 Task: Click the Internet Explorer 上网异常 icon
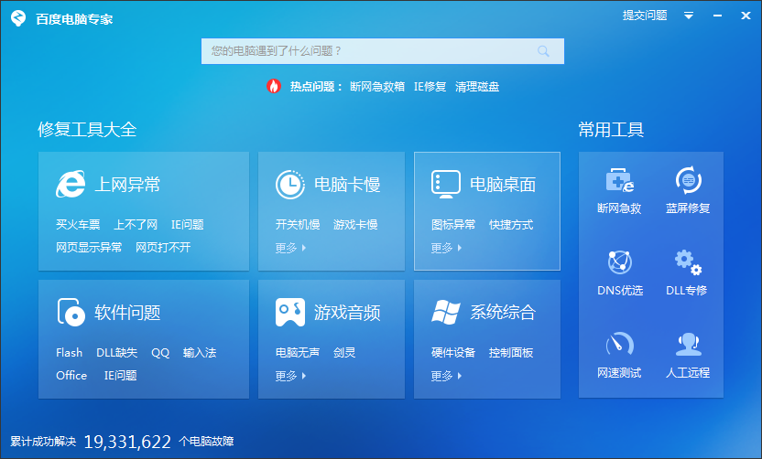[x=71, y=184]
